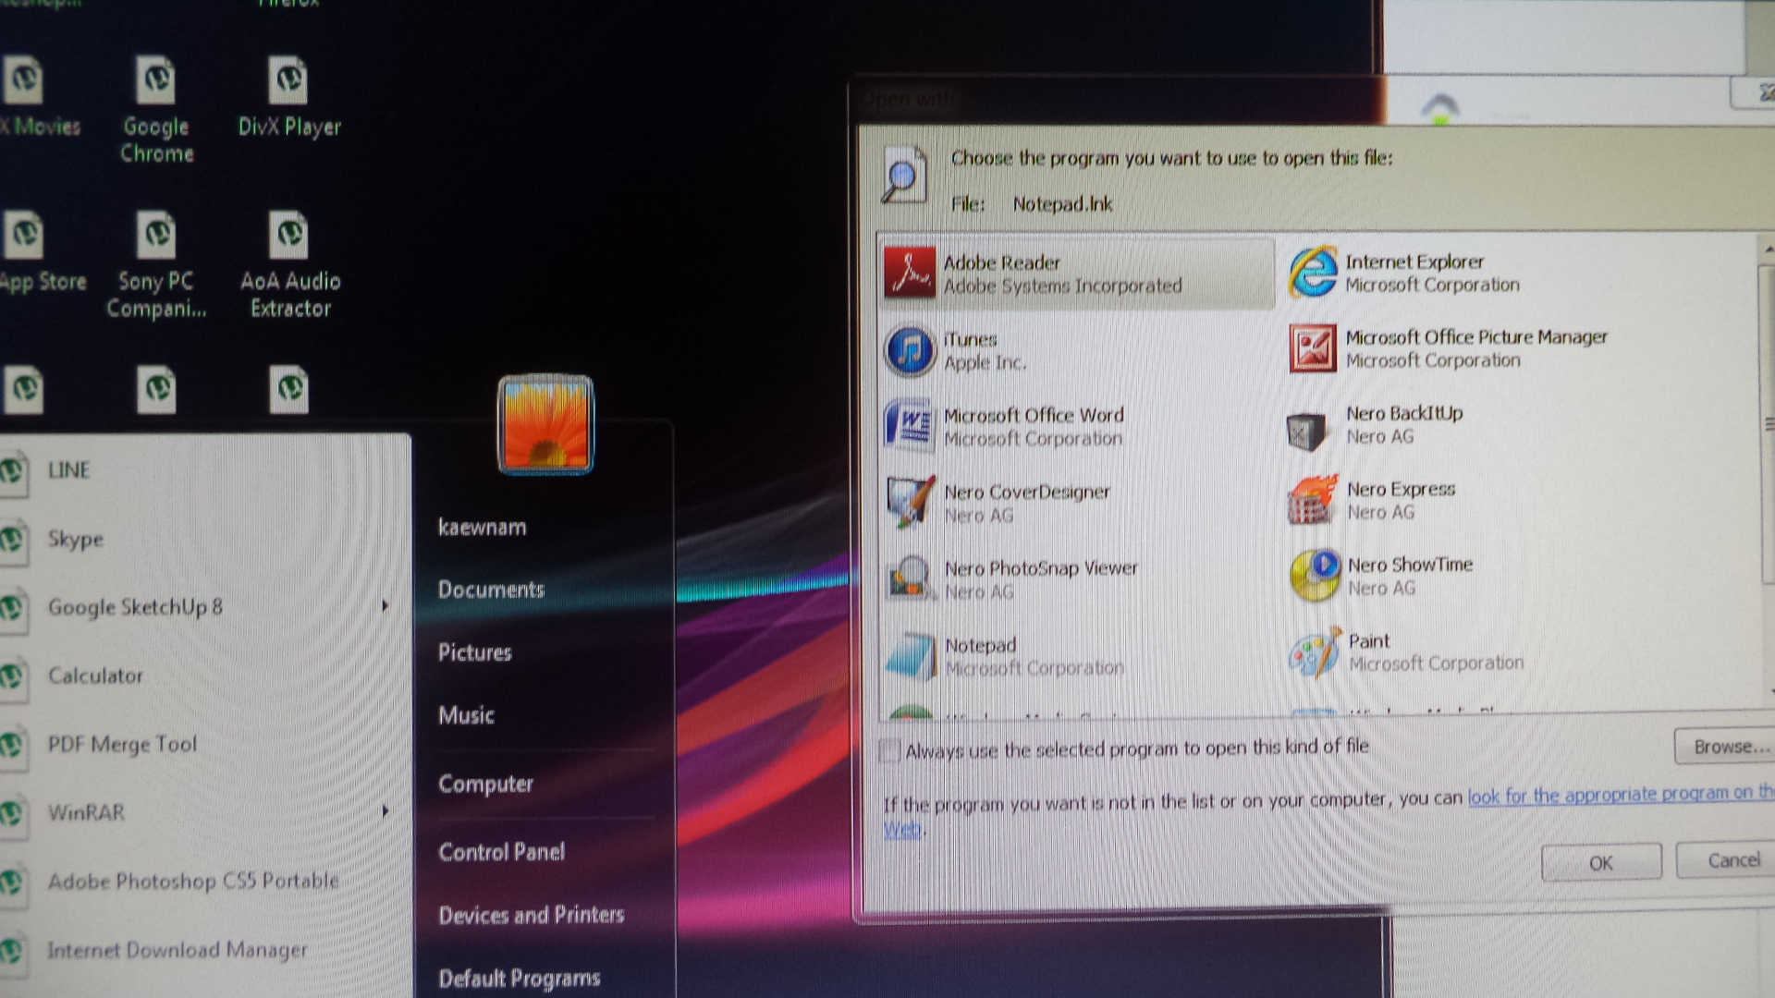Select Nero Express icon
This screenshot has width=1775, height=998.
(x=1313, y=500)
